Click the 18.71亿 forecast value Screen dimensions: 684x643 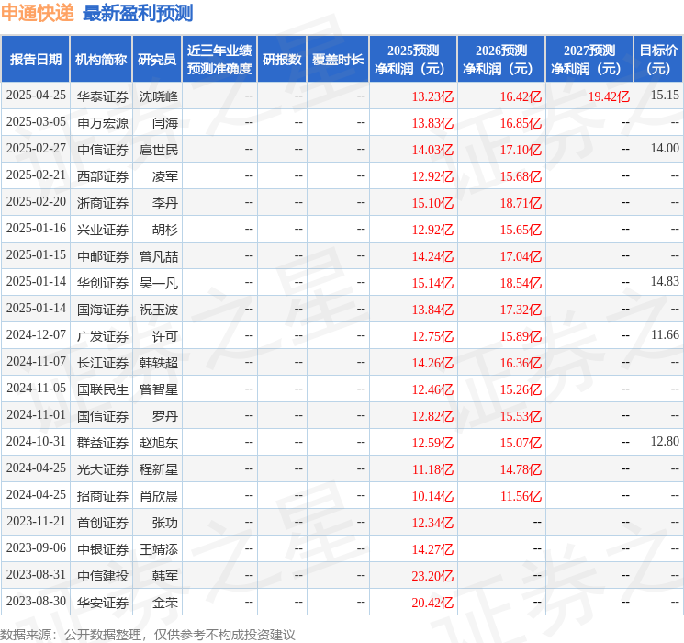point(521,203)
